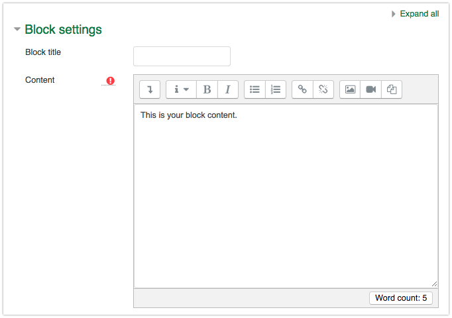The width and height of the screenshot is (452, 318).
Task: Click the manage files icon
Action: [392, 89]
